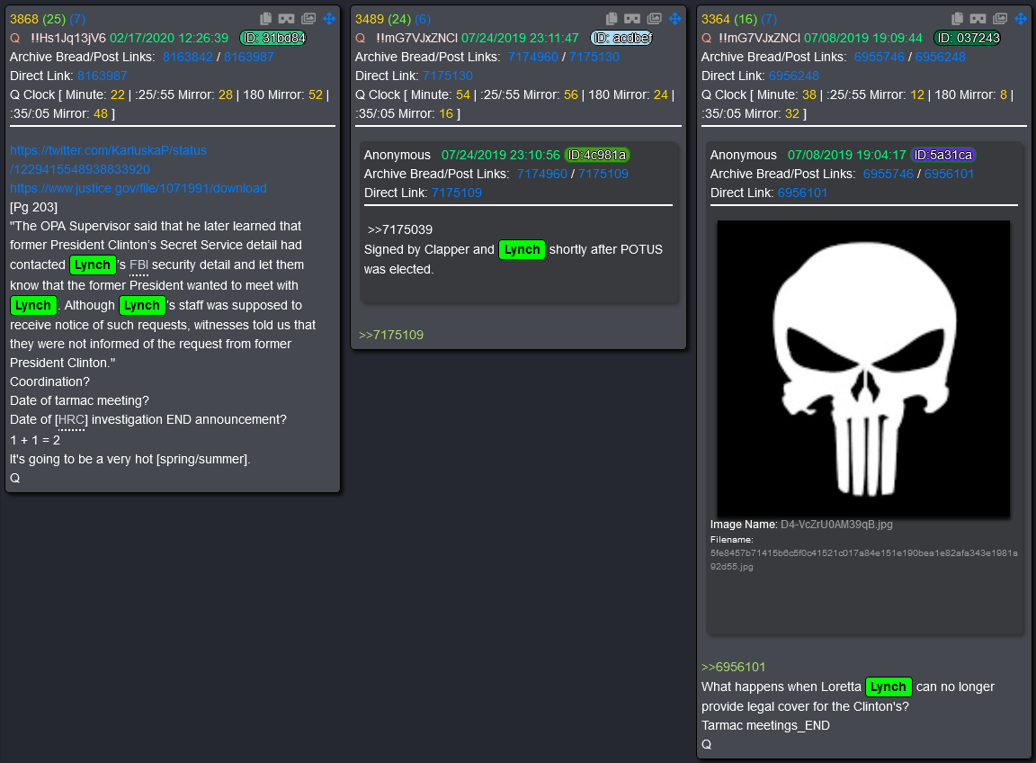Click the VR goggles icon on post 3868

(x=286, y=19)
